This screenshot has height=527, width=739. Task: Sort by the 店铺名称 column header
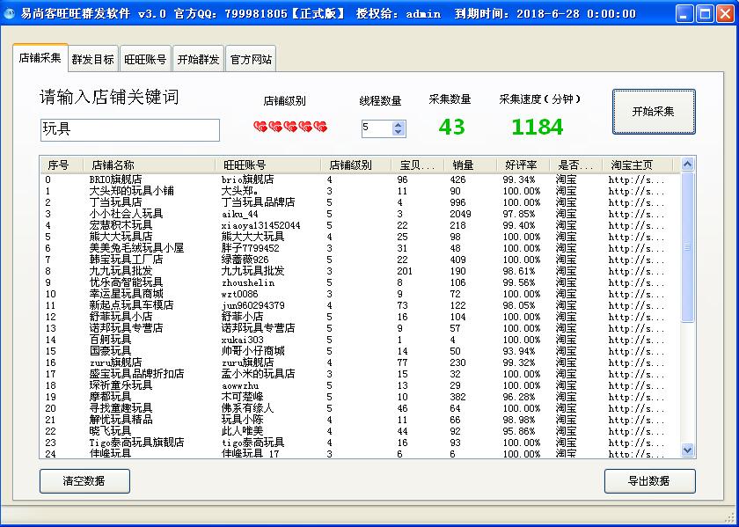click(113, 165)
